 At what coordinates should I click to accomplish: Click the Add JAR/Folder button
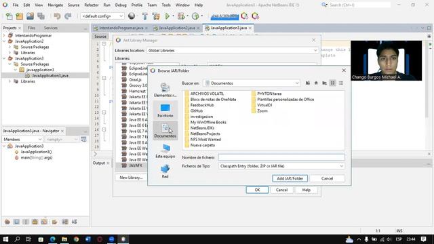point(290,179)
